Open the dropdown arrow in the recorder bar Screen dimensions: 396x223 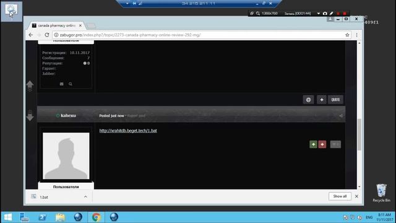point(319,14)
